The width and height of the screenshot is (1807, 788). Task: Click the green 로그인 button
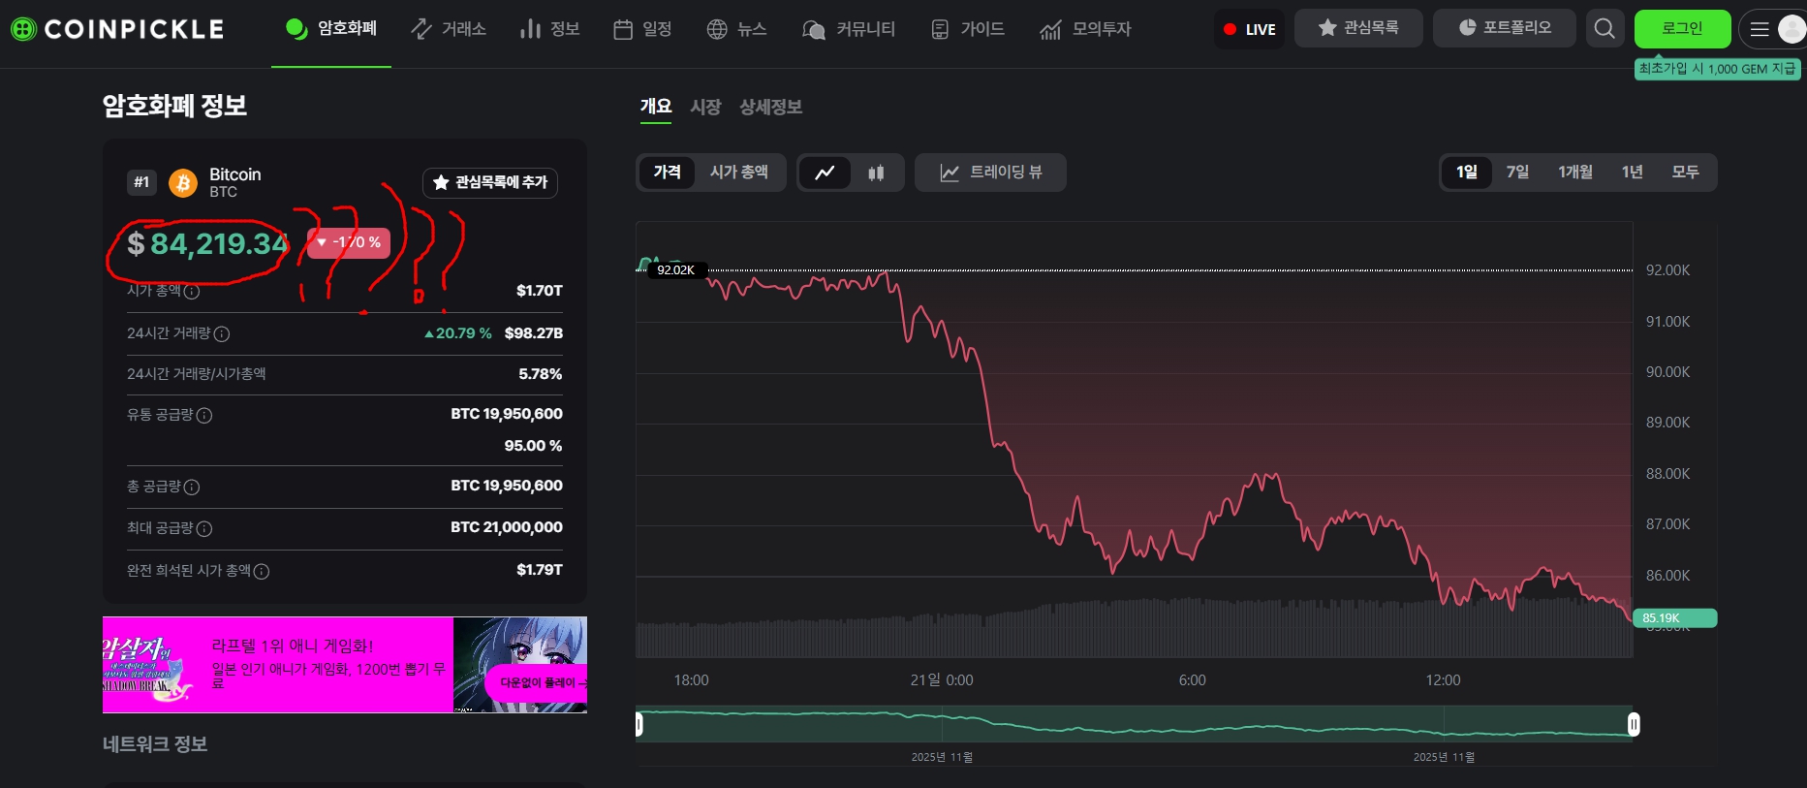(1682, 29)
